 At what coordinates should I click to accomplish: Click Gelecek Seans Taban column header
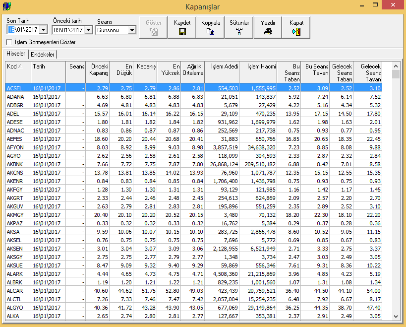coord(342,72)
